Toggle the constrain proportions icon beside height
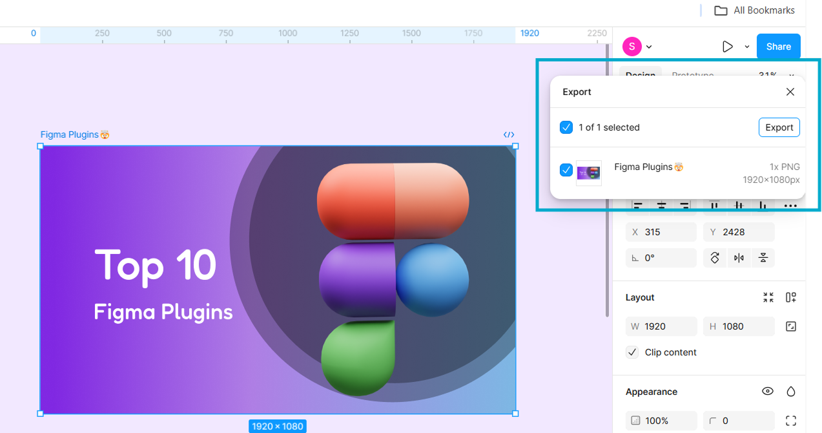Viewport: 822px width, 433px height. click(x=791, y=326)
